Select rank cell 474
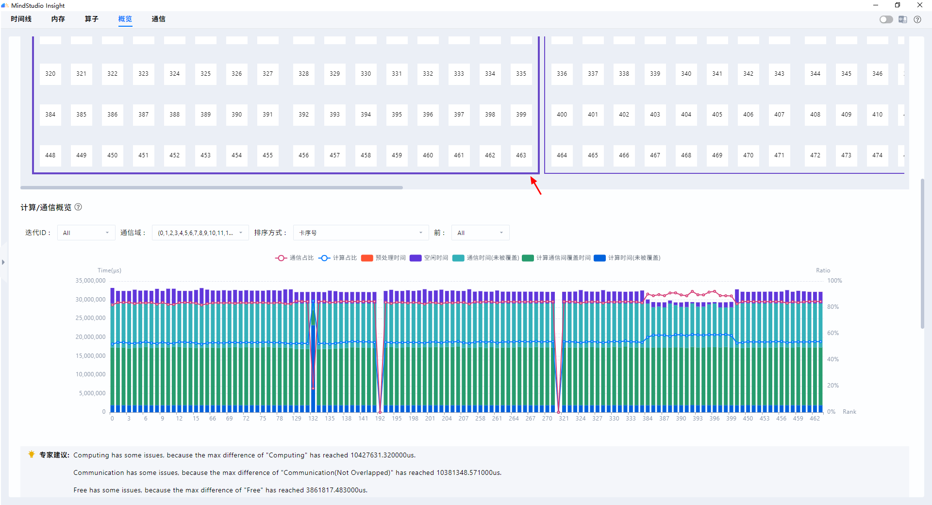Screen dimensions: 932x505 pyautogui.click(x=878, y=155)
